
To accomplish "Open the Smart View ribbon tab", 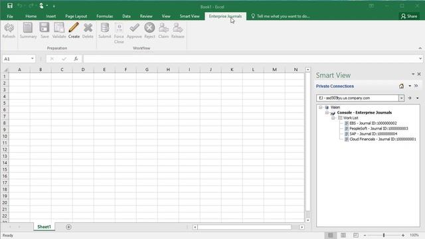I will [x=189, y=16].
